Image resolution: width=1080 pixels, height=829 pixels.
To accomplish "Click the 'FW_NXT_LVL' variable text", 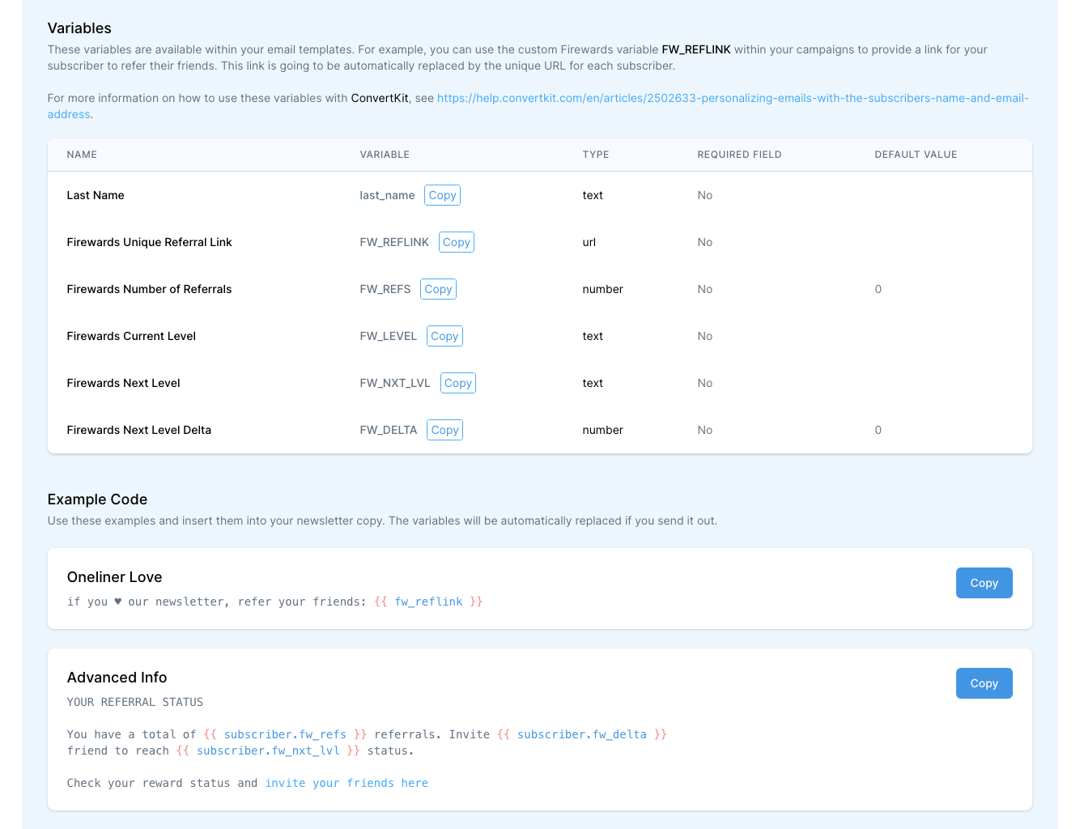I will point(395,383).
